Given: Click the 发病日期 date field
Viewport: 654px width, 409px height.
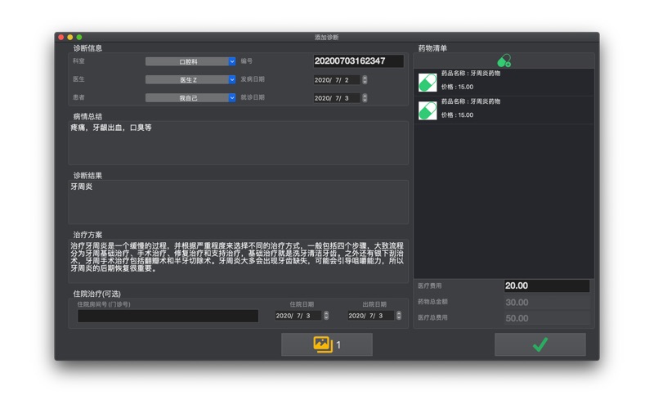Looking at the screenshot, I should [x=336, y=80].
